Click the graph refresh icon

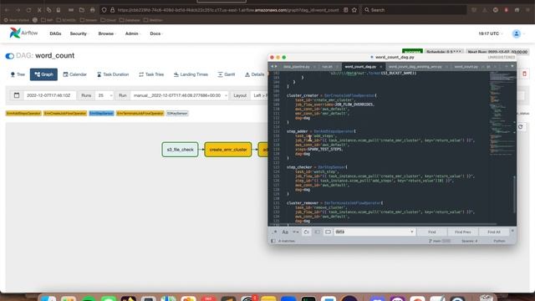520,127
